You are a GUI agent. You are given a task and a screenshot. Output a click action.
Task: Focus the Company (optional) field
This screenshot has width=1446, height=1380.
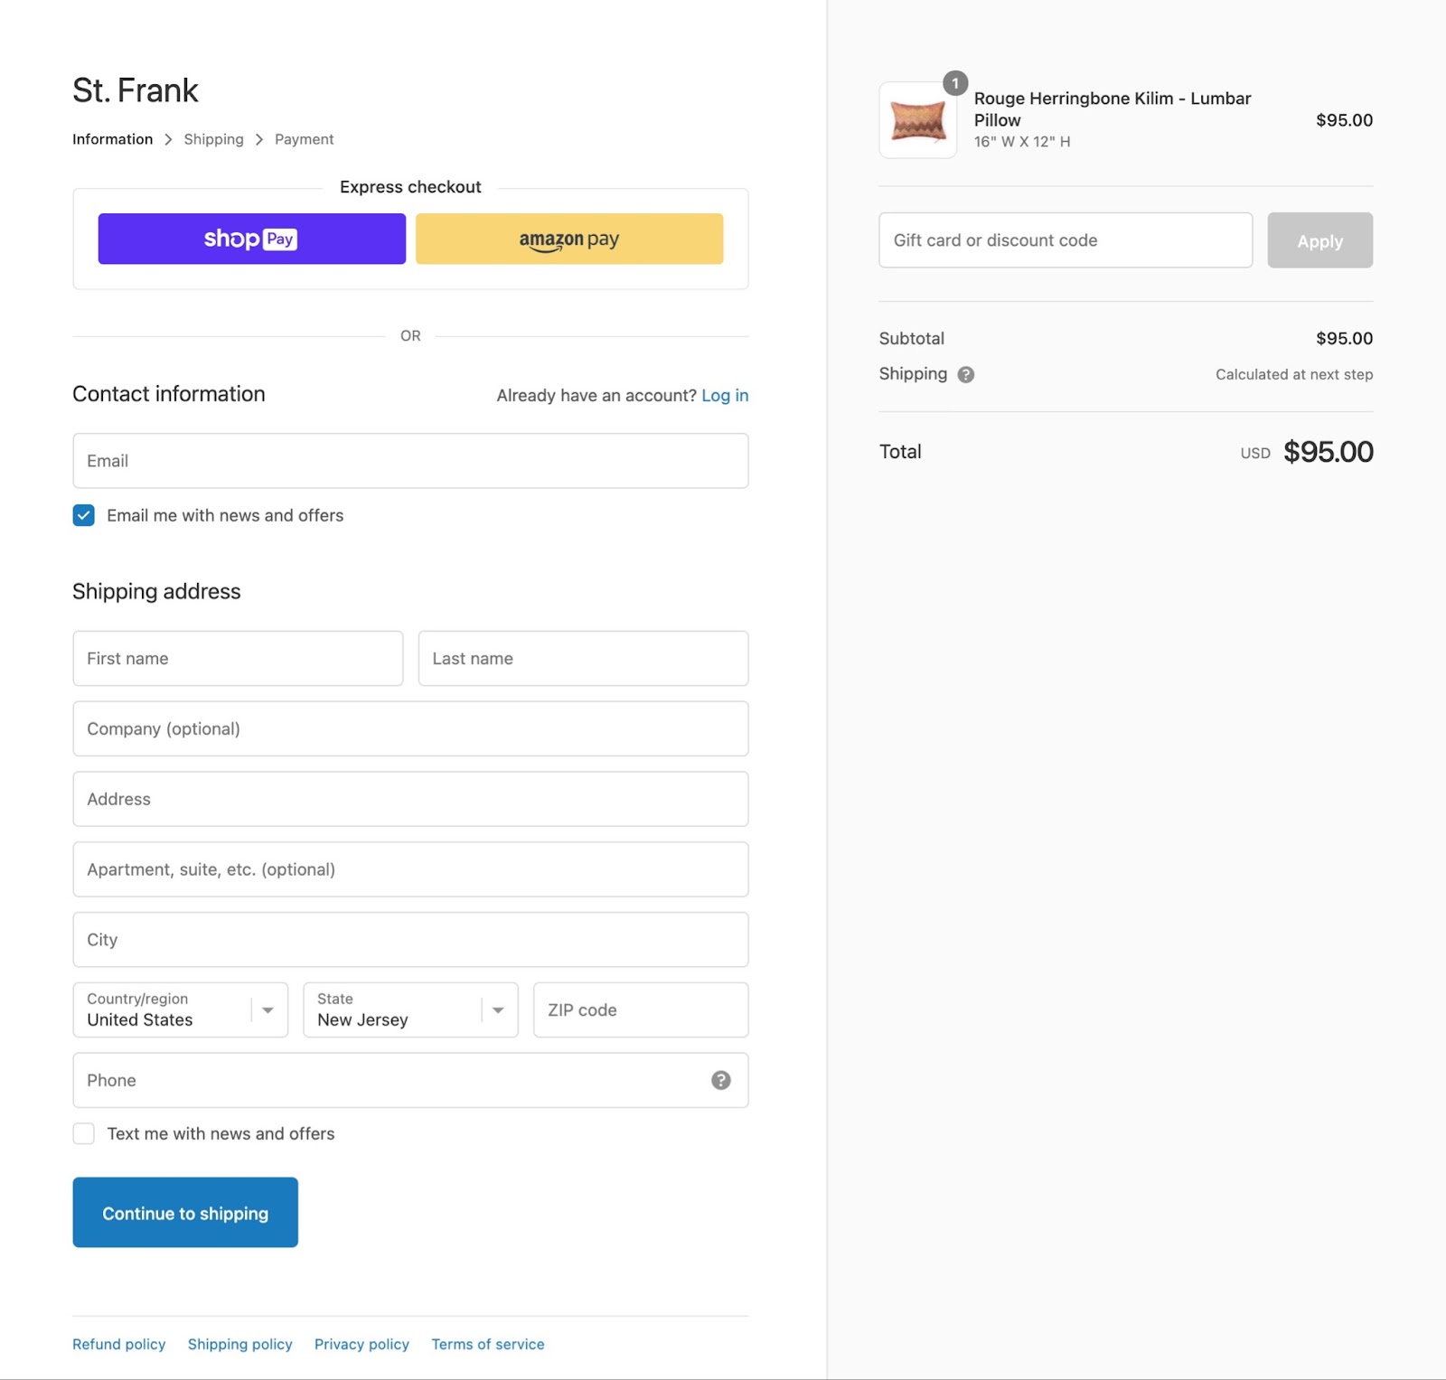pyautogui.click(x=410, y=728)
